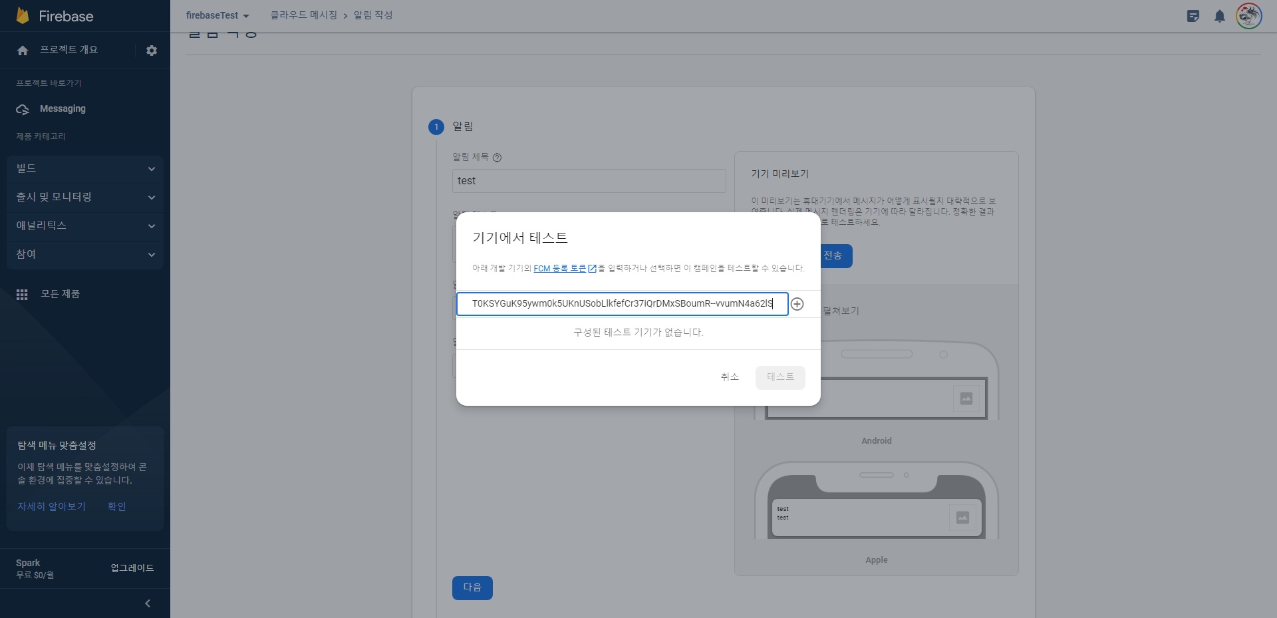Click the 다음 button
Screen dimensions: 1277x618
coord(472,588)
